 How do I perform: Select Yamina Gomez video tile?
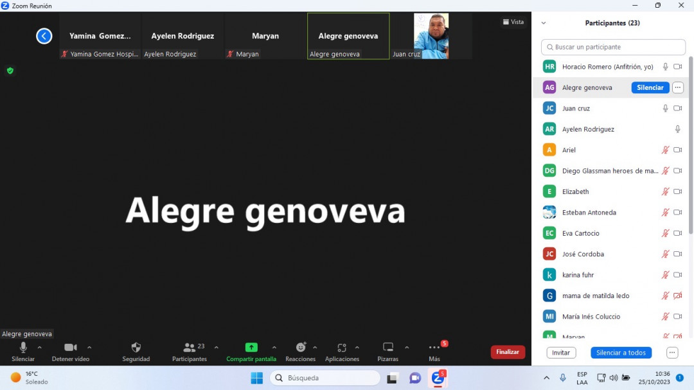(100, 36)
